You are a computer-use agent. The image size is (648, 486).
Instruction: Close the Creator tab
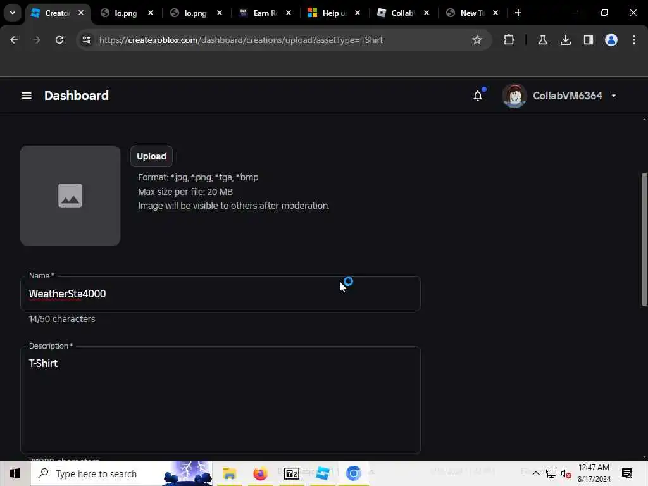click(x=82, y=13)
